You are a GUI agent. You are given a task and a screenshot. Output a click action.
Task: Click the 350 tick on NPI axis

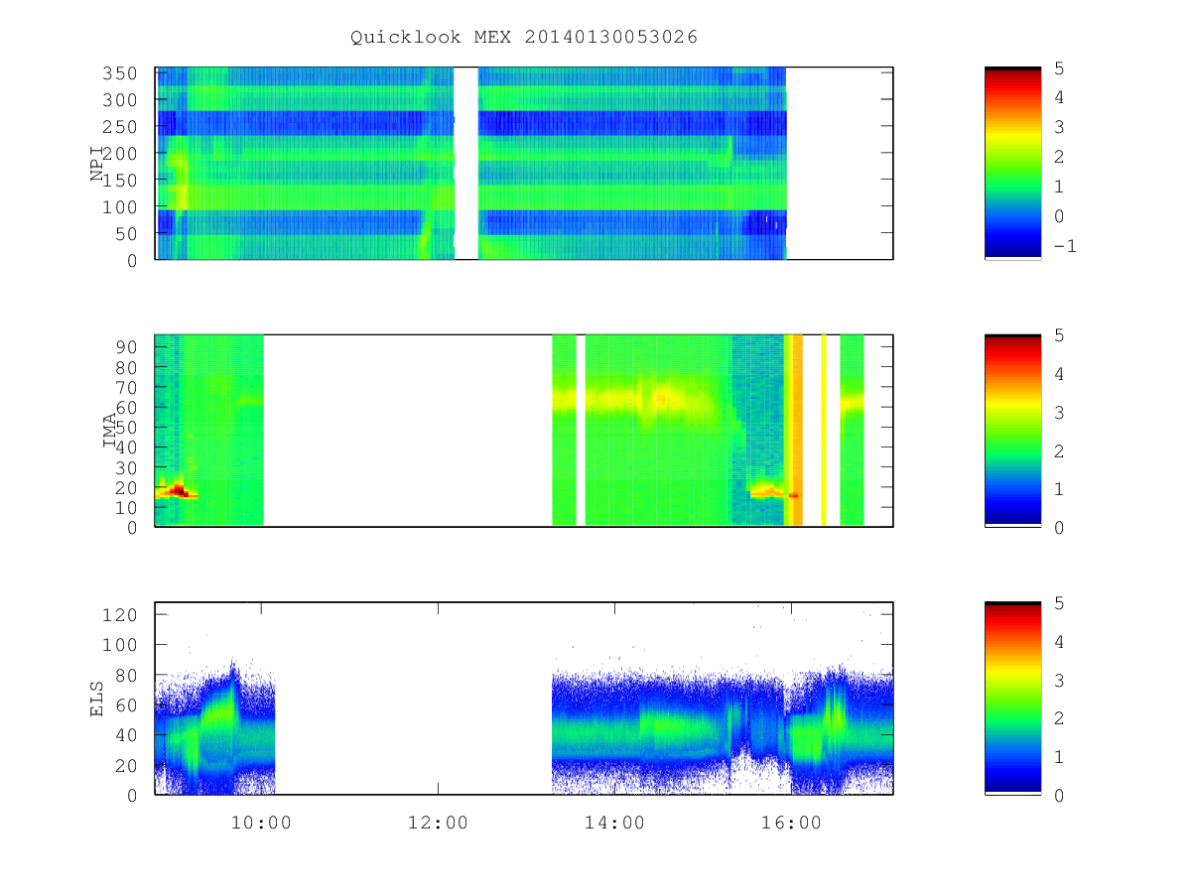pos(120,73)
